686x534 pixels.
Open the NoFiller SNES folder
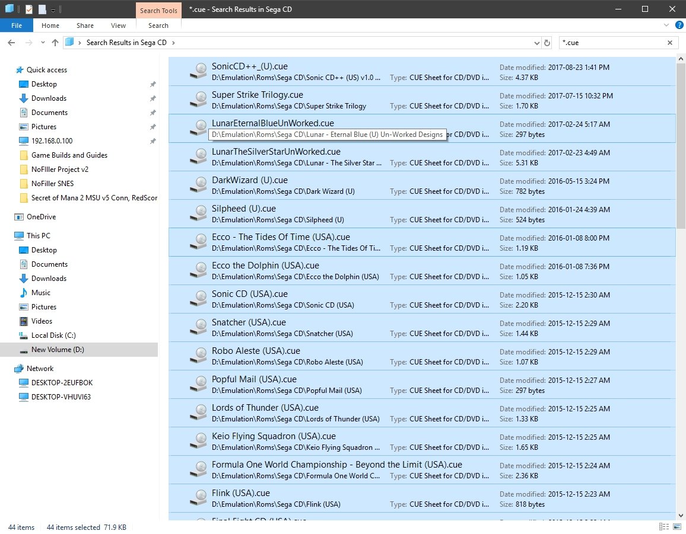click(52, 184)
